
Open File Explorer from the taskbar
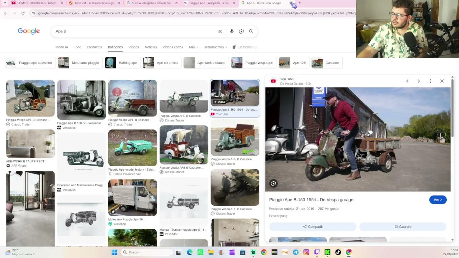click(211, 252)
